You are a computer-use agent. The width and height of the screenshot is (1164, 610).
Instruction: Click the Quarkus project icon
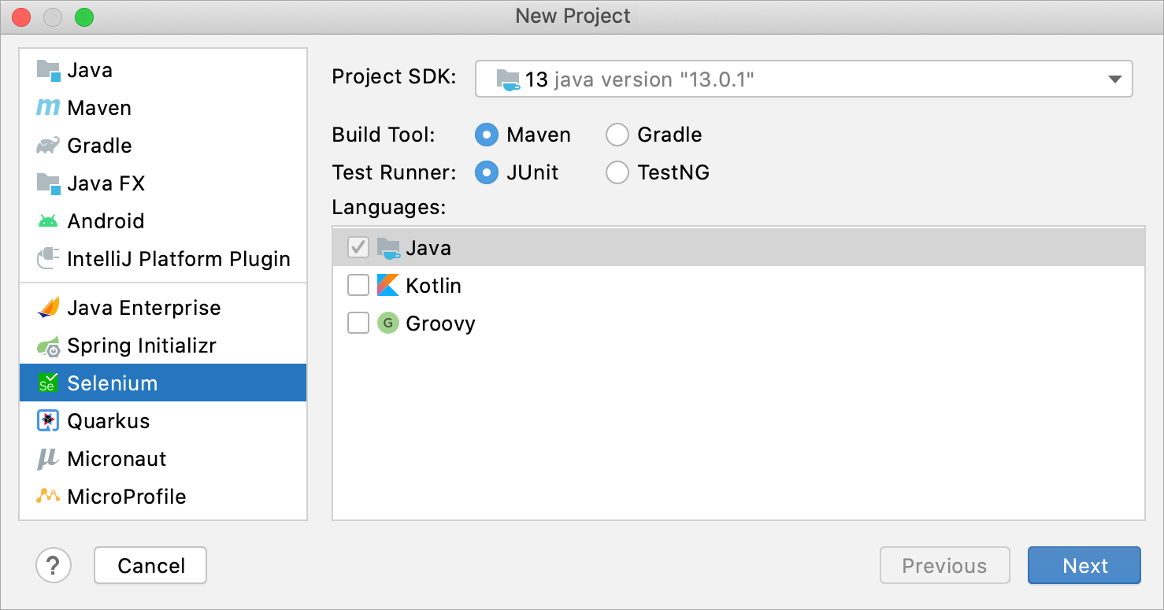coord(47,421)
